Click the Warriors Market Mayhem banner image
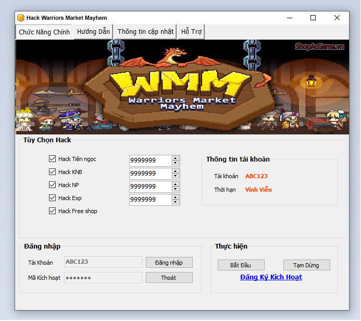 [182, 87]
